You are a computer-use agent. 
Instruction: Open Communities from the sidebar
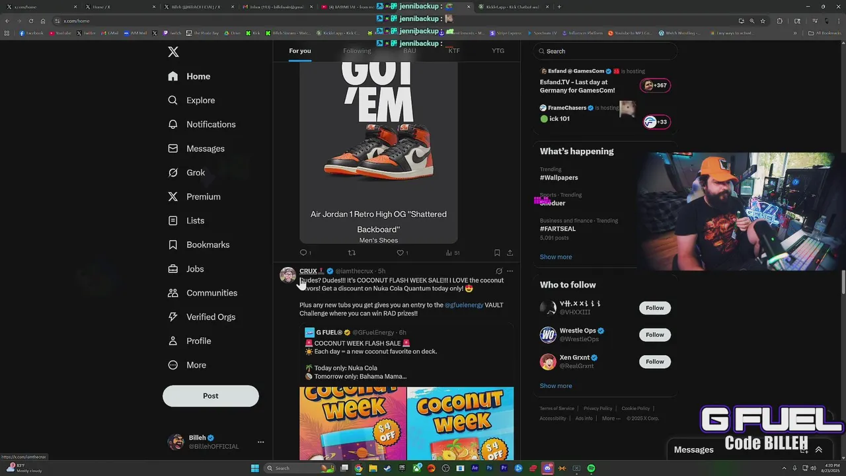tap(202, 293)
